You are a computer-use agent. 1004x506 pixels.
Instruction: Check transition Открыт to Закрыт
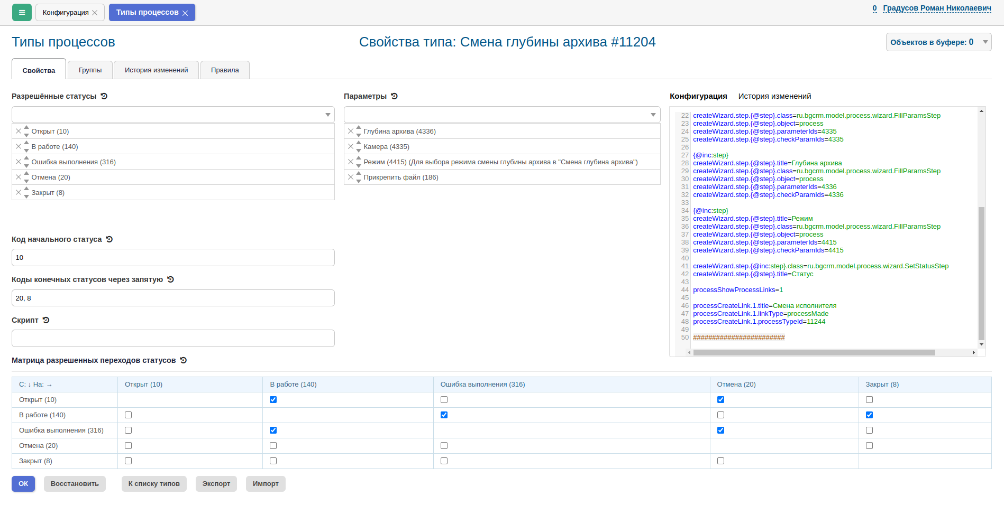point(869,400)
